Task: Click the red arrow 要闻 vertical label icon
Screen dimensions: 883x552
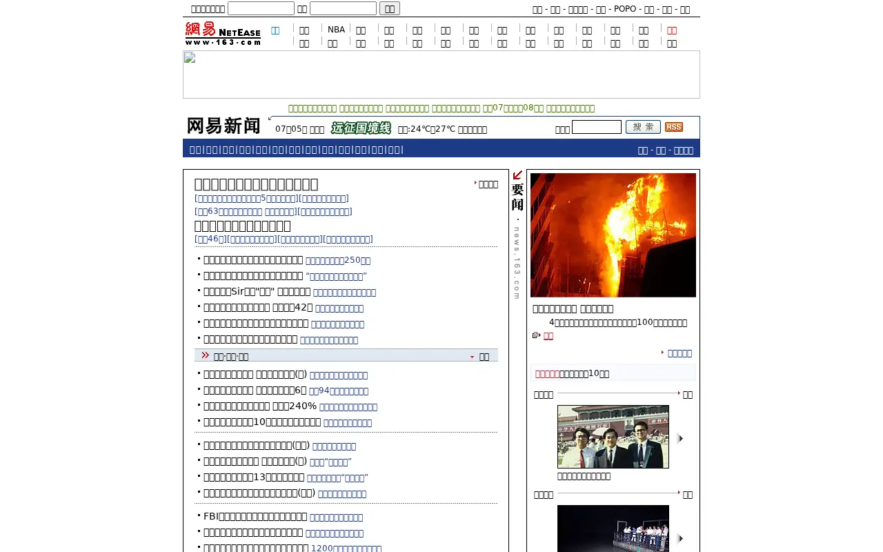Action: (x=517, y=190)
